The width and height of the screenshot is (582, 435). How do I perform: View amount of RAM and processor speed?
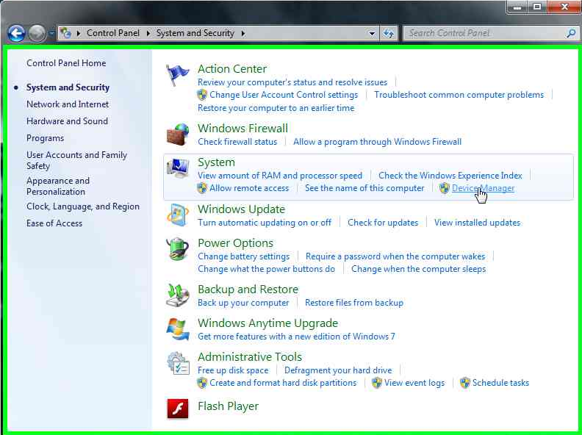click(280, 176)
